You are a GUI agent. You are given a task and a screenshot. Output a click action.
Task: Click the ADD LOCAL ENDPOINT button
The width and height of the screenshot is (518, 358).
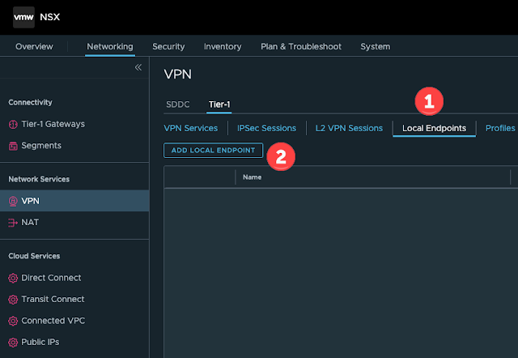213,151
